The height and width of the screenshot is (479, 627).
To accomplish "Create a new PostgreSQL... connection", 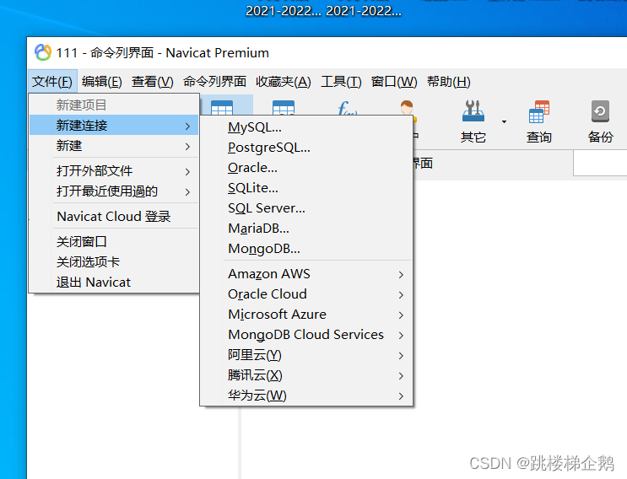I will 306,148.
